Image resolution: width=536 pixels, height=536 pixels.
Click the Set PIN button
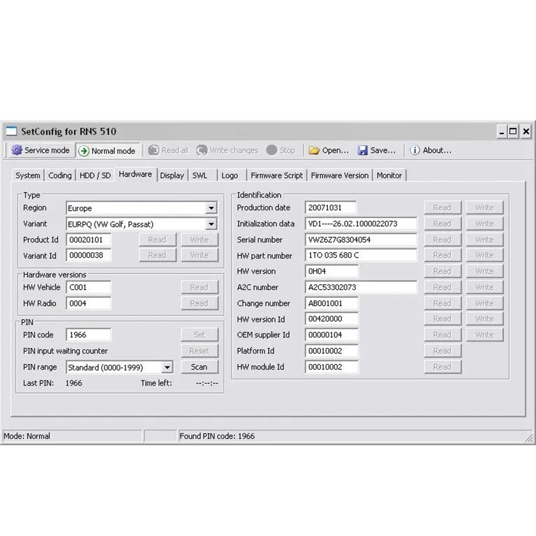[199, 335]
